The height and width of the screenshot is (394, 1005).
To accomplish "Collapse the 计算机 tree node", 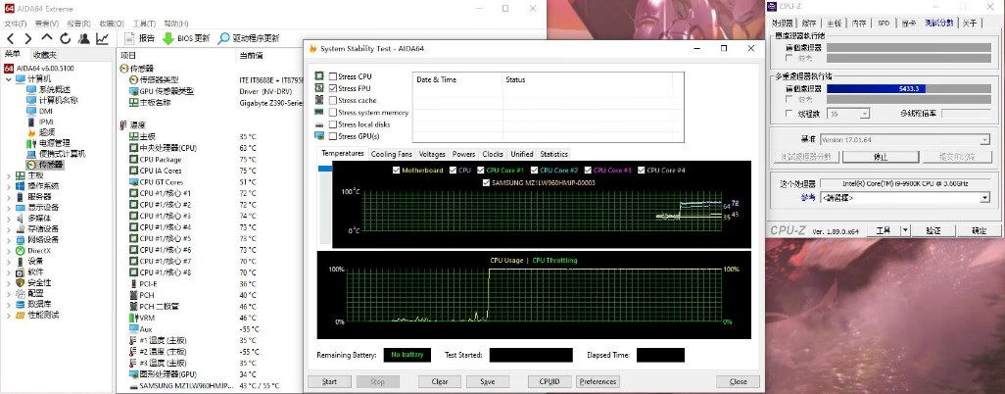I will [9, 79].
